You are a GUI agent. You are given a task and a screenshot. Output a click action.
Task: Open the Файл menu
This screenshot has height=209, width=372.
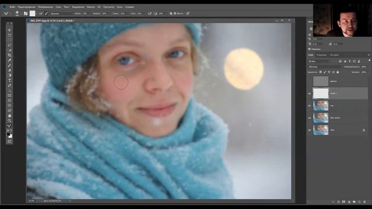click(x=13, y=7)
